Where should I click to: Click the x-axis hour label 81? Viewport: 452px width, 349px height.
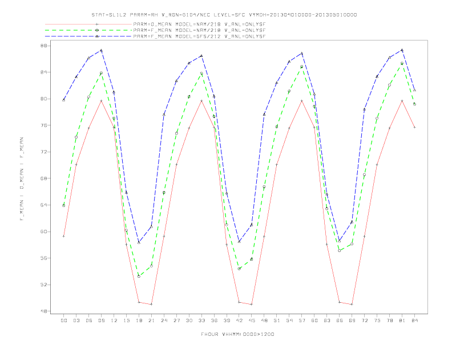point(402,320)
